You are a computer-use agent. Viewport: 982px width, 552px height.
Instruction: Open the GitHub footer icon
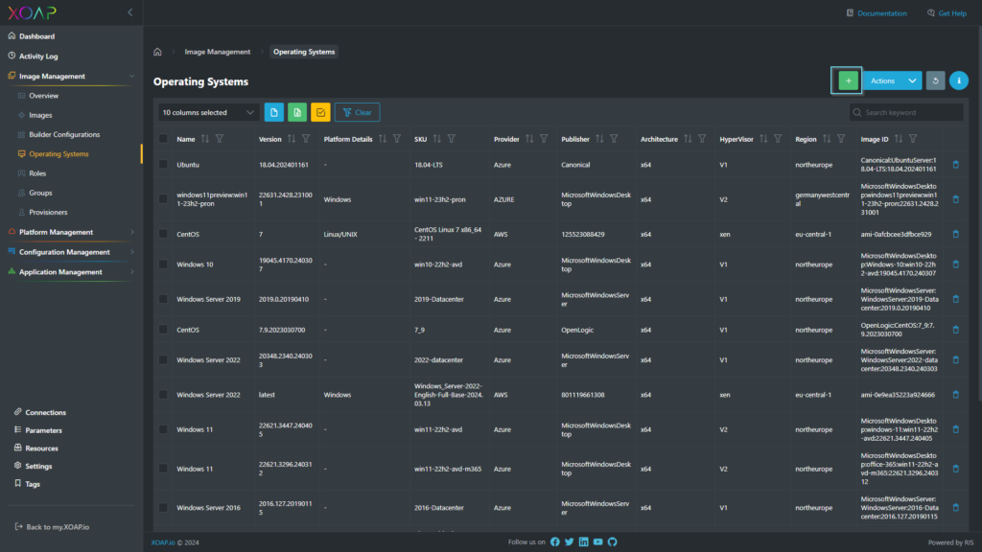(x=612, y=542)
